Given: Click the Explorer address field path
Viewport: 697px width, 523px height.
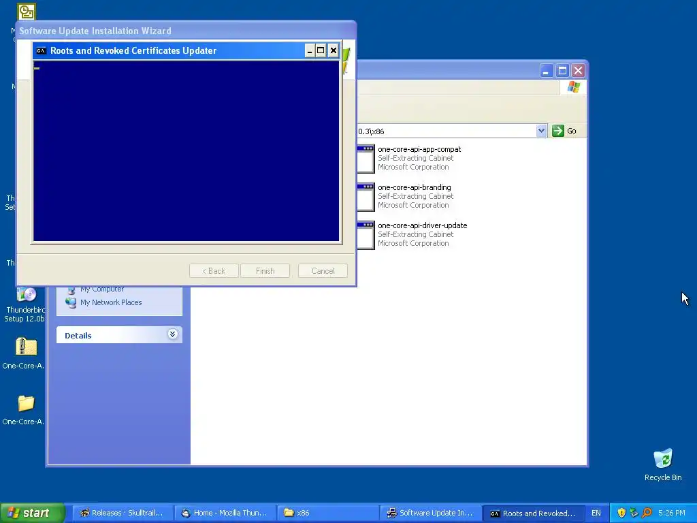Looking at the screenshot, I should [447, 131].
